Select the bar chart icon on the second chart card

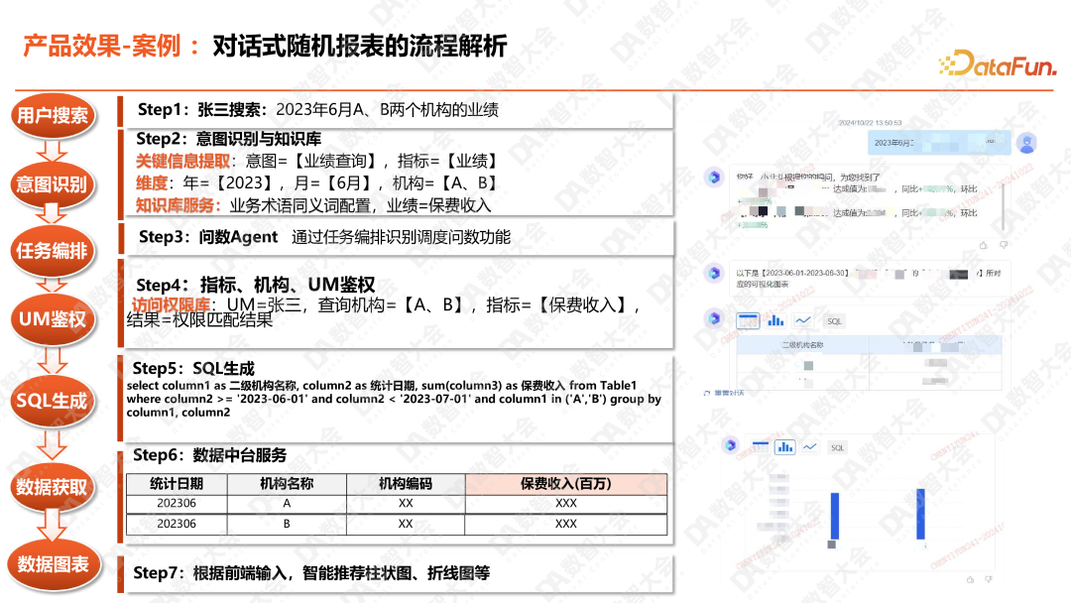(x=785, y=446)
